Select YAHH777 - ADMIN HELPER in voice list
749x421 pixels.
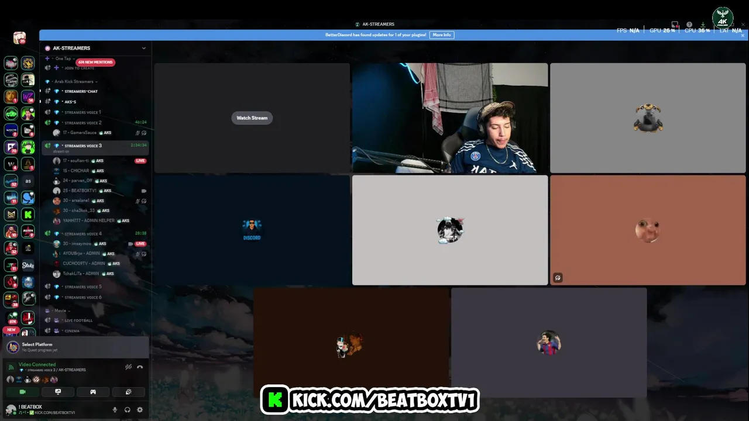click(99, 220)
